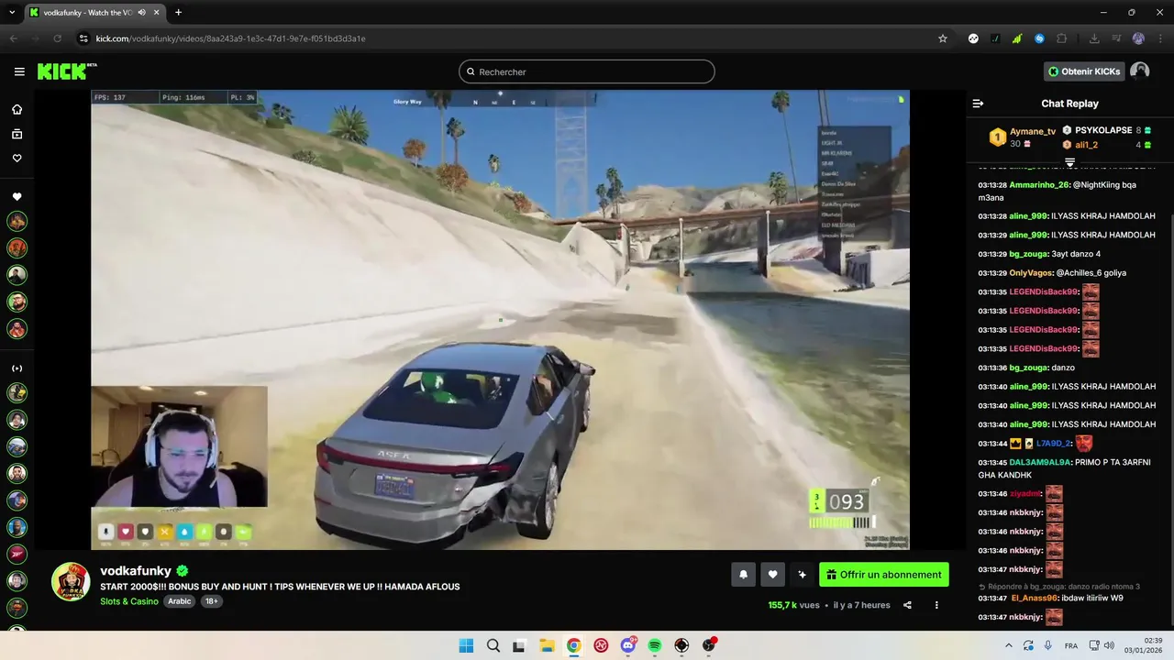
Task: Expand the gift leaderboard handle
Action: click(1069, 162)
